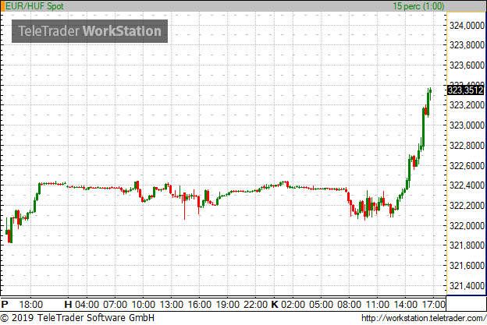Click the 18:00 time axis label
Screen dimensions: 487x325
30,304
